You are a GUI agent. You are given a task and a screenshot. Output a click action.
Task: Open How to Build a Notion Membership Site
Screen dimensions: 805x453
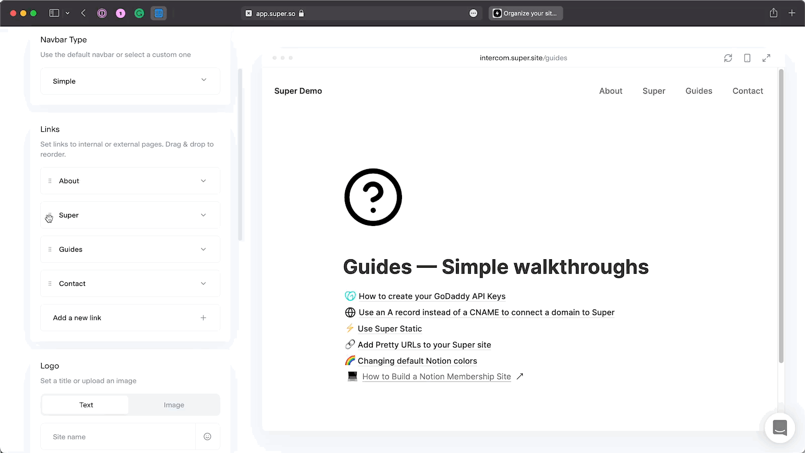click(436, 376)
